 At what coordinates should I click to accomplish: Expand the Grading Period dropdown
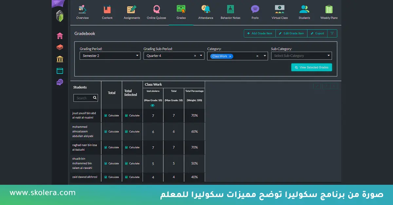(x=137, y=56)
